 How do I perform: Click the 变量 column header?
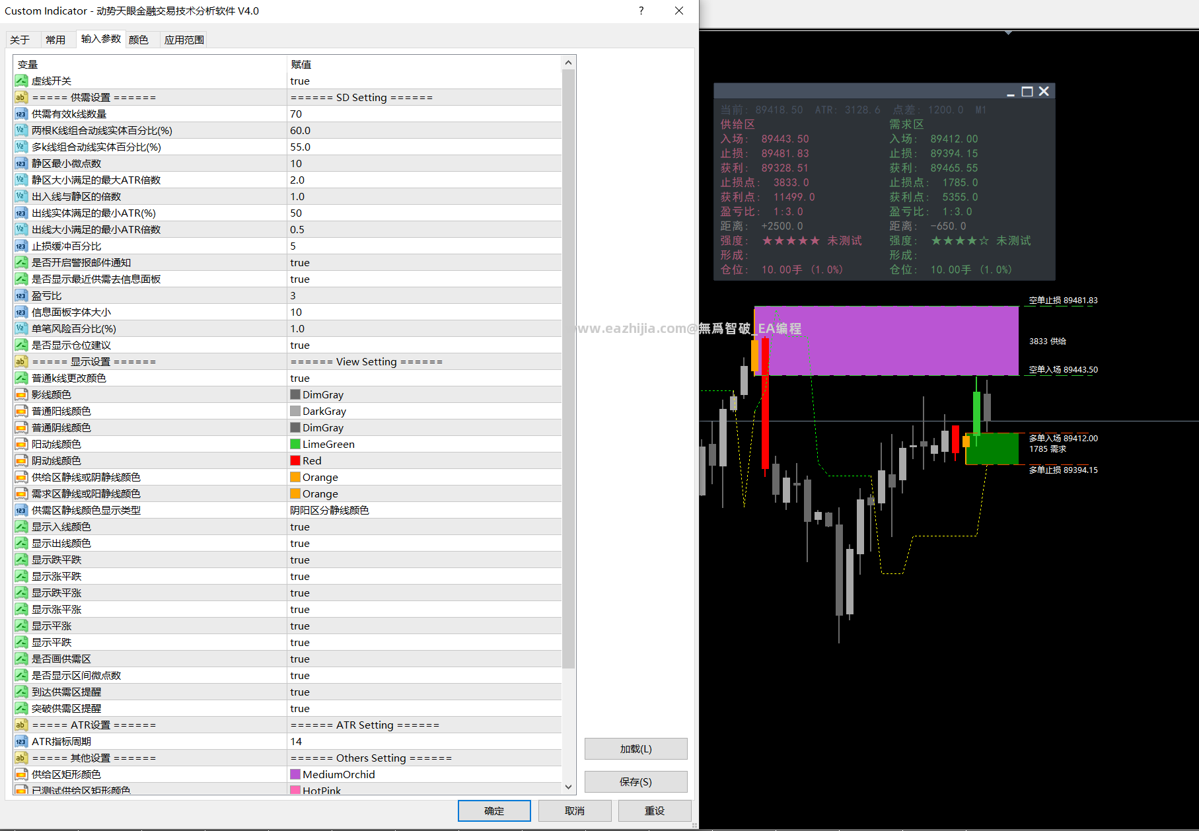[150, 64]
